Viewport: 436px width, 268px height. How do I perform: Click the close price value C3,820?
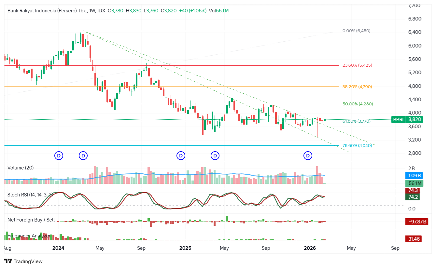pos(169,10)
